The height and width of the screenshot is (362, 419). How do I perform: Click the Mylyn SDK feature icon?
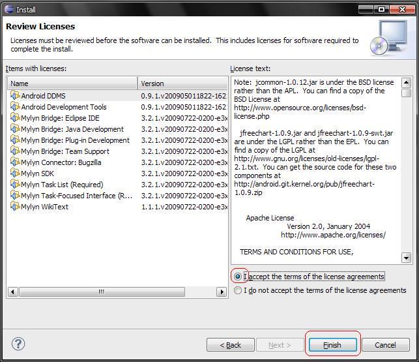click(15, 173)
